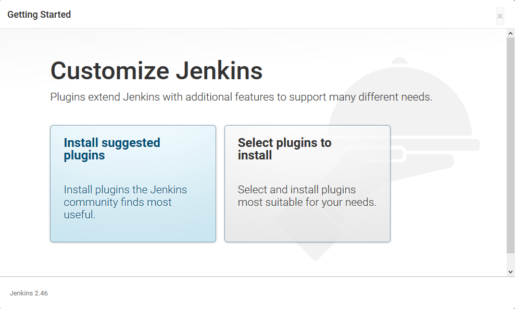The image size is (515, 309).
Task: Click the scrollbar down arrow
Action: pyautogui.click(x=510, y=272)
